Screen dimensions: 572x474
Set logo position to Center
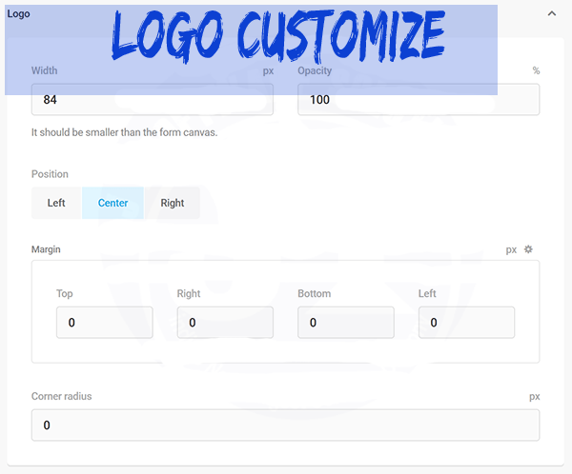[112, 203]
